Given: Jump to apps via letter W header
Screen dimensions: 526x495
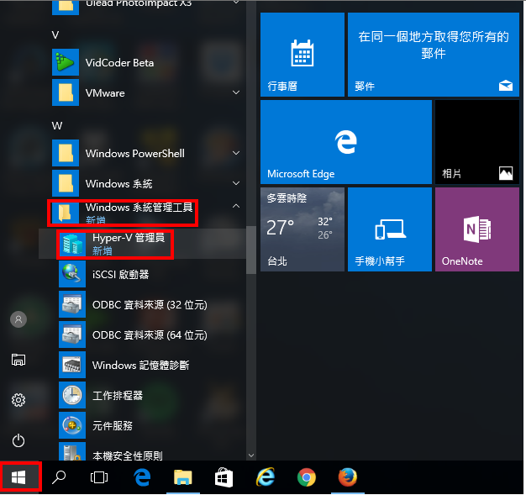Looking at the screenshot, I should point(57,126).
